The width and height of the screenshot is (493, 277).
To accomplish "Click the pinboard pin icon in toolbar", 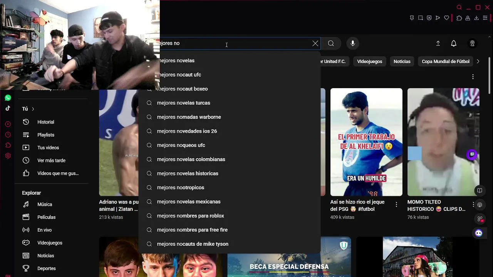I will (412, 18).
